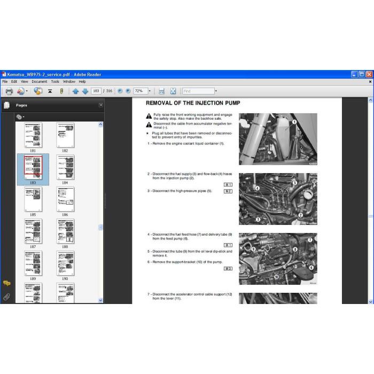Select page 183 thumbnail
This screenshot has width=374, height=374.
coord(33,167)
